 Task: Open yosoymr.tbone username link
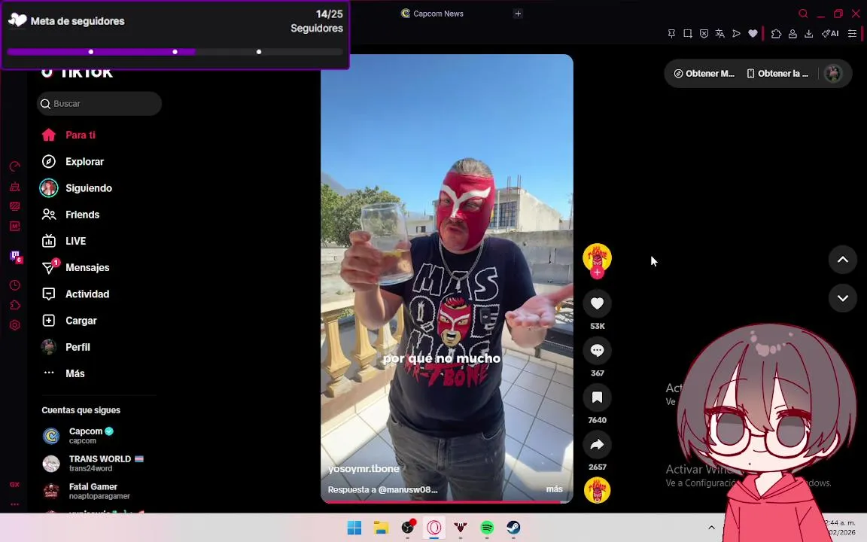tap(364, 468)
